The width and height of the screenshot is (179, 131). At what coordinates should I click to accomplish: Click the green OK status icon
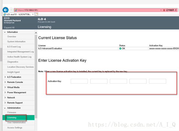[x=120, y=49]
